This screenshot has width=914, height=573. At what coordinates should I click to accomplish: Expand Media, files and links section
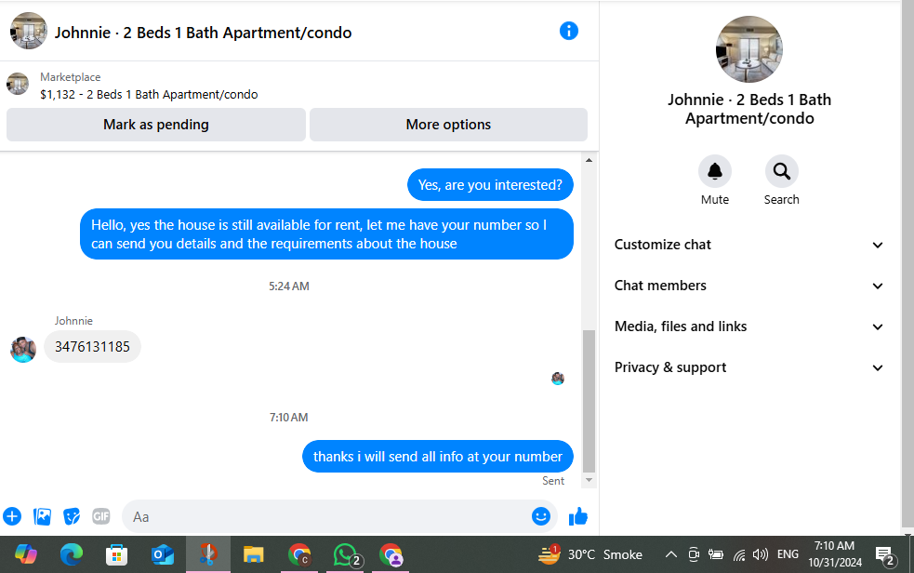(749, 326)
